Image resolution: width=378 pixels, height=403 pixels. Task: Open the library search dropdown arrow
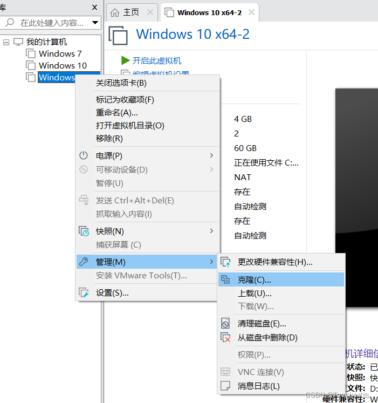(95, 23)
